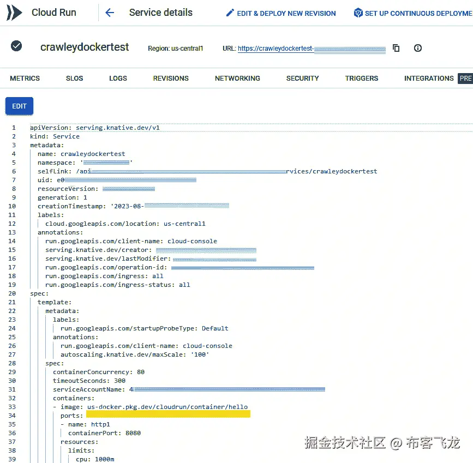Click the back arrow to leave Service details
The width and height of the screenshot is (473, 463).
[109, 12]
